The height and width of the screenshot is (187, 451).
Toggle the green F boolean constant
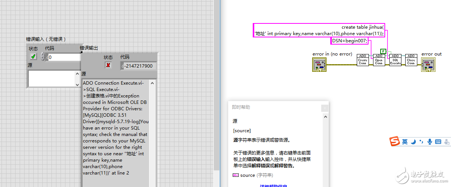pyautogui.click(x=383, y=51)
